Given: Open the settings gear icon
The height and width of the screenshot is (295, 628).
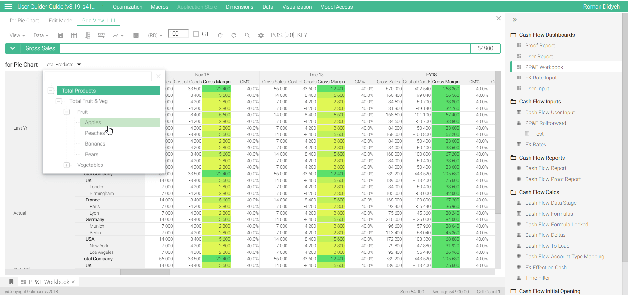Looking at the screenshot, I should (x=261, y=35).
